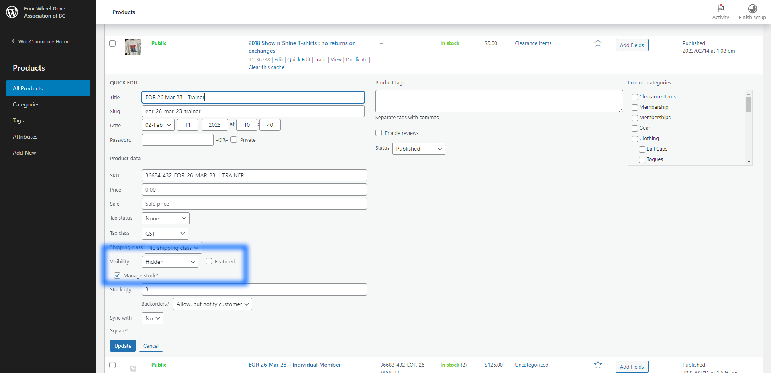Open the Visibility dropdown set to Hidden
This screenshot has height=373, width=771.
(170, 262)
